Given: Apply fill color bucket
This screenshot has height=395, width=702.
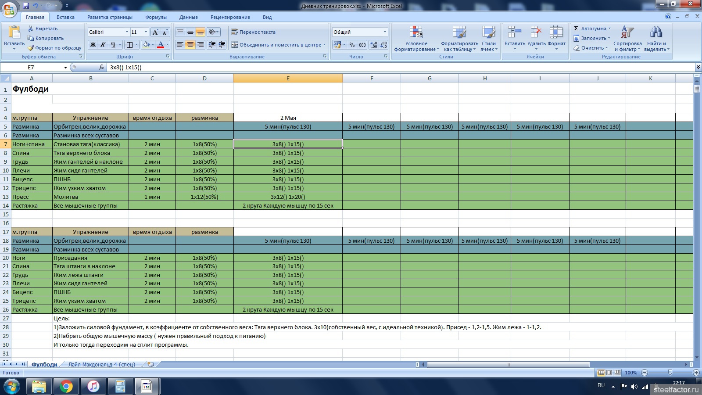Looking at the screenshot, I should (146, 45).
